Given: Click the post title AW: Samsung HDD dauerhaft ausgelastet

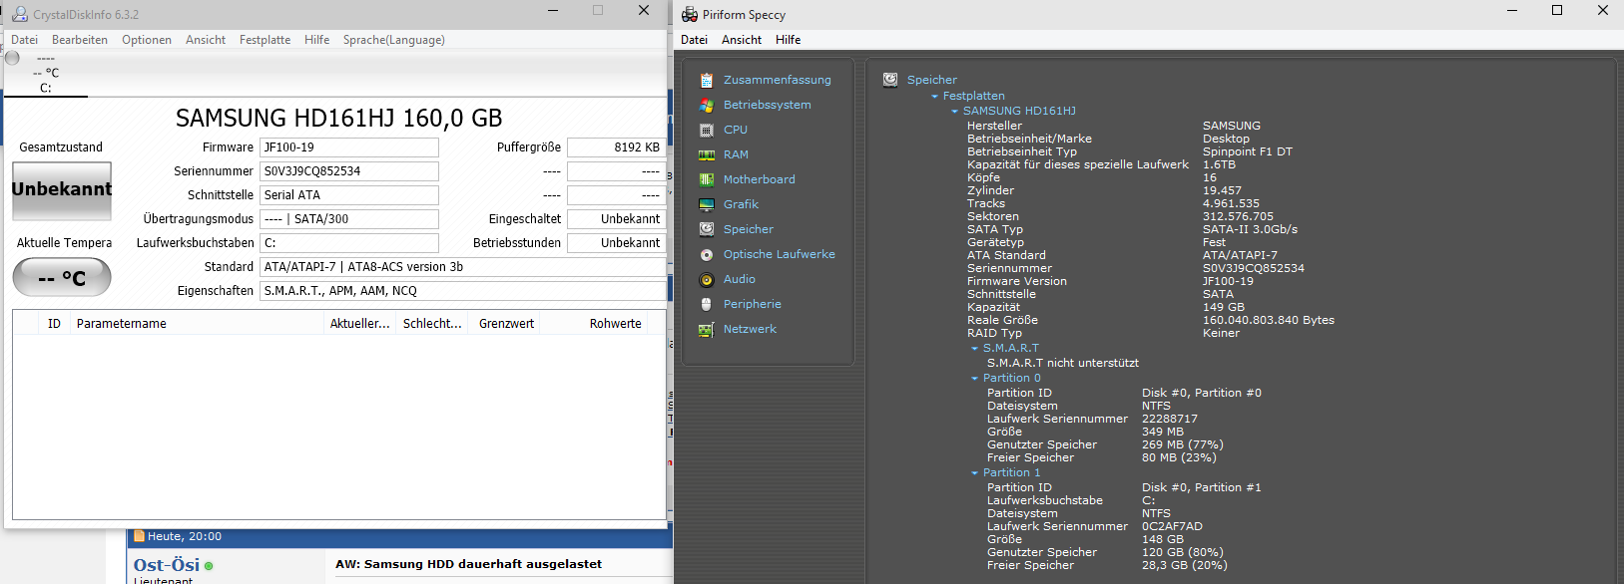Looking at the screenshot, I should click(x=469, y=564).
